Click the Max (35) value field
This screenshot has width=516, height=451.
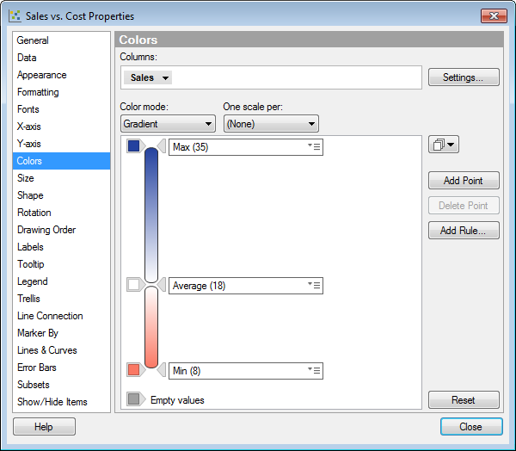point(246,147)
